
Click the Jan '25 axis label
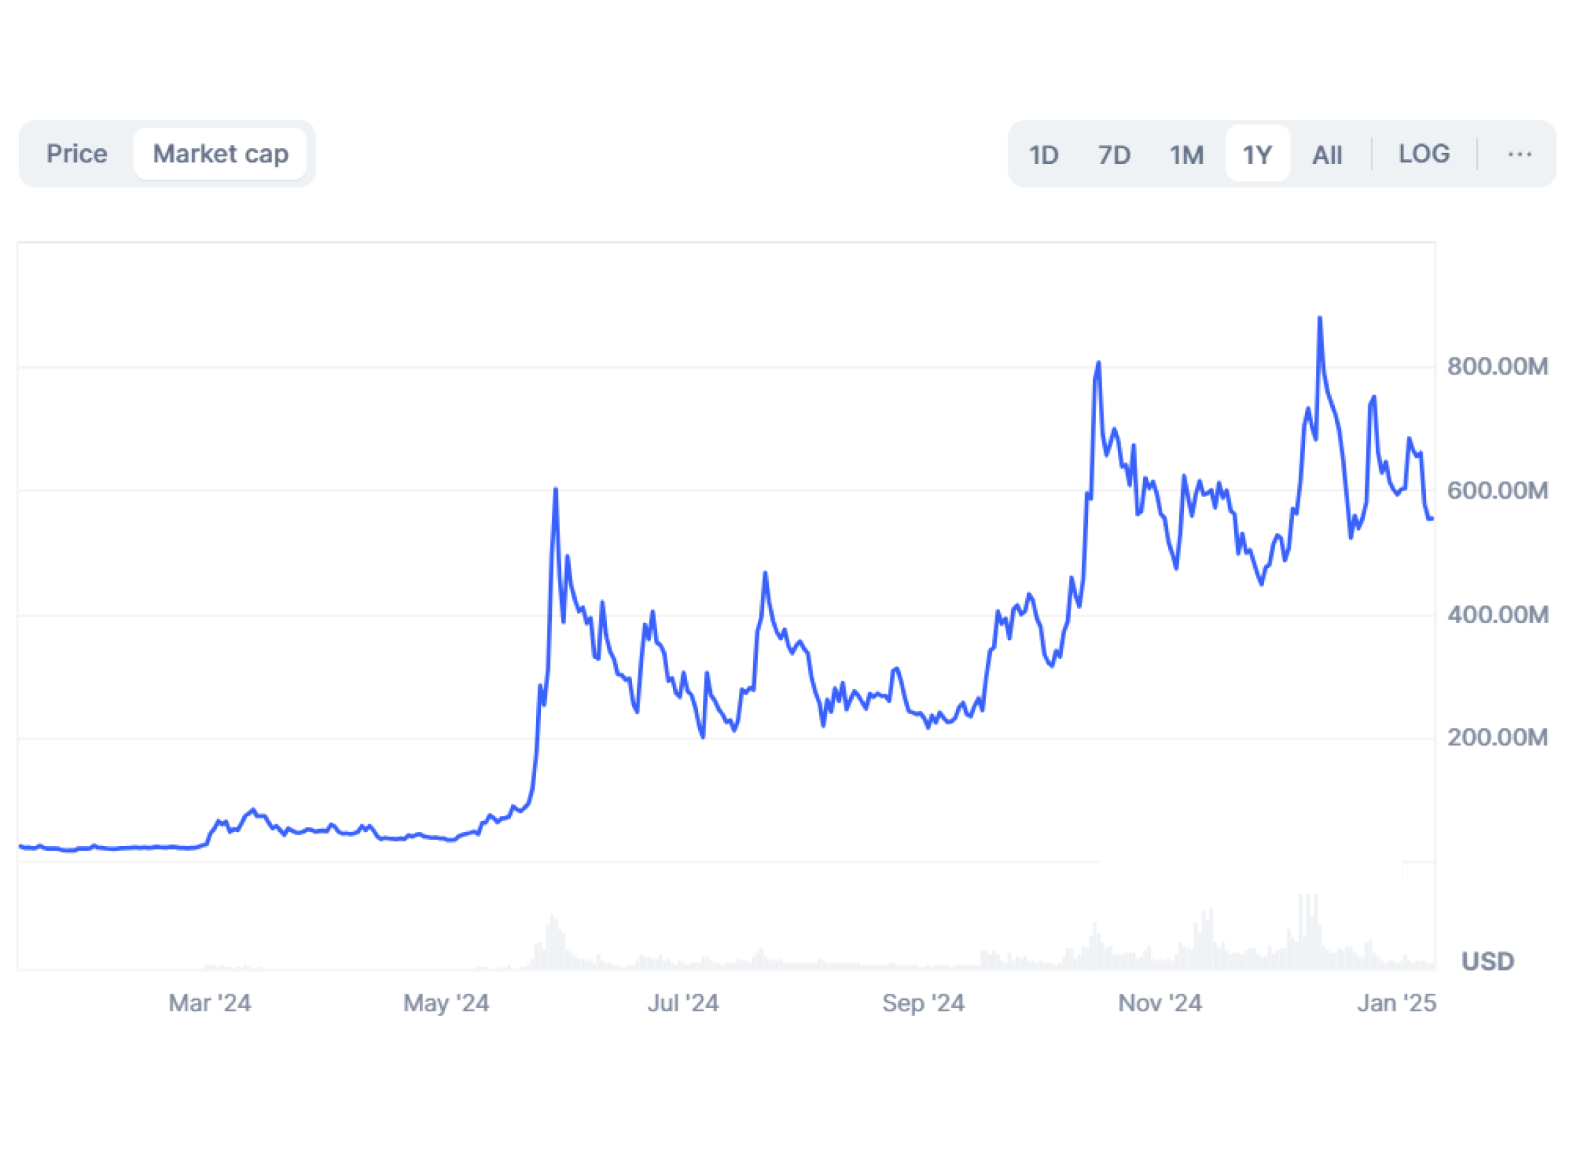1396,1003
